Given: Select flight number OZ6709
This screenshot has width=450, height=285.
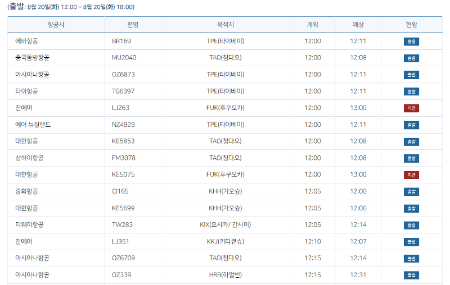Looking at the screenshot, I should 123,258.
